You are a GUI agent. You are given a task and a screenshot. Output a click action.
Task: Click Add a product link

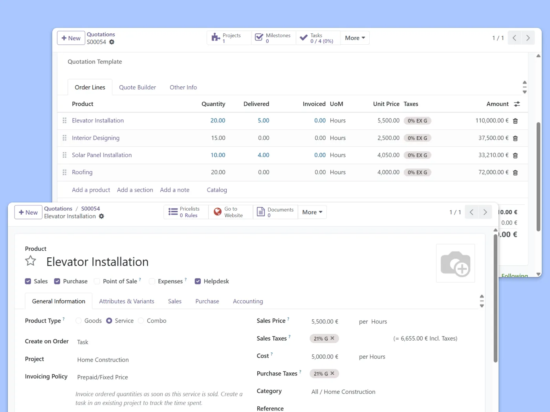[x=91, y=190]
